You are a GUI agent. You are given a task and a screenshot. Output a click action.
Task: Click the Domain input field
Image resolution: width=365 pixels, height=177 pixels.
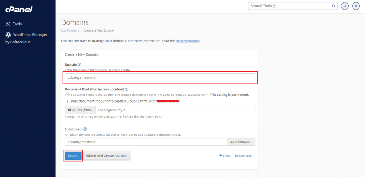160,77
